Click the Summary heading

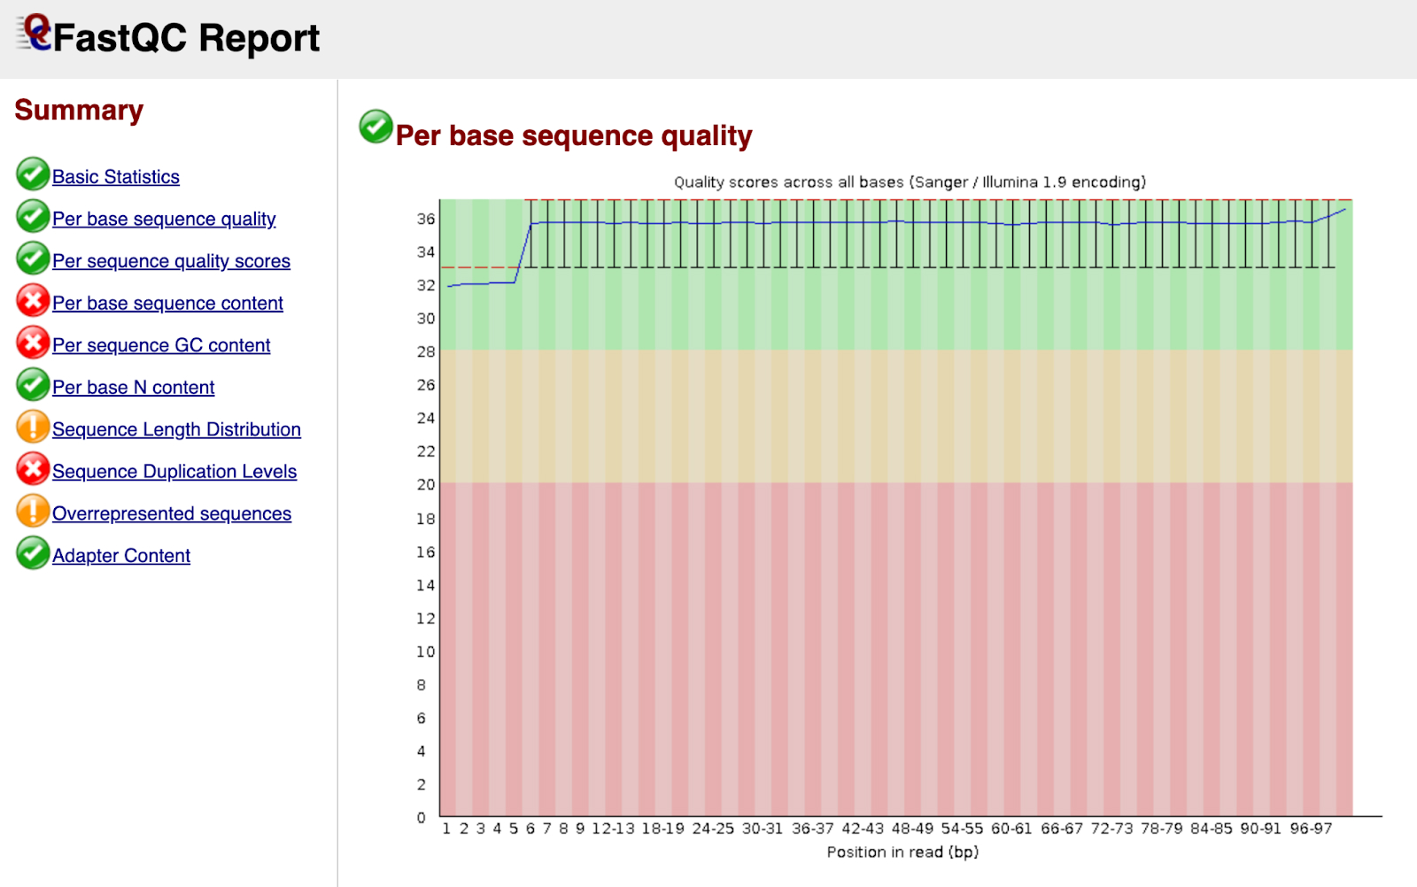79,110
